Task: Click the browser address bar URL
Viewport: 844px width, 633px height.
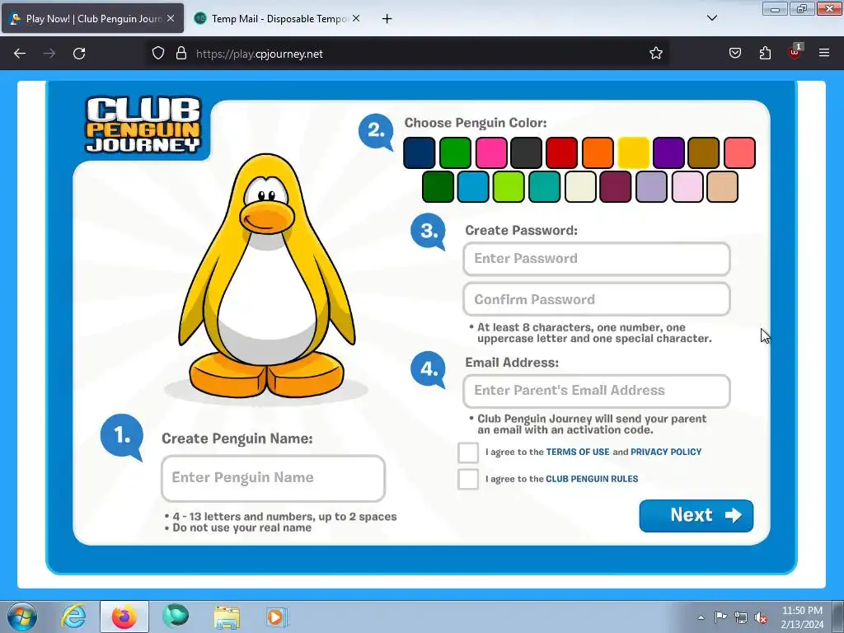Action: (x=260, y=54)
